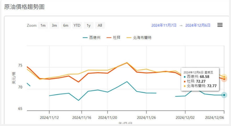Viewport: 231px width, 126px height.
Task: Click the red 杜拜 end data point
Action: (x=224, y=79)
